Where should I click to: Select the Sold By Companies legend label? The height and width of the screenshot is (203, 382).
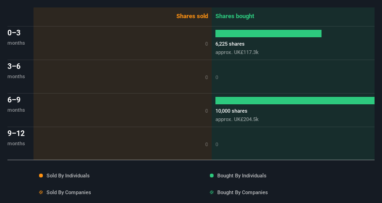click(x=69, y=192)
